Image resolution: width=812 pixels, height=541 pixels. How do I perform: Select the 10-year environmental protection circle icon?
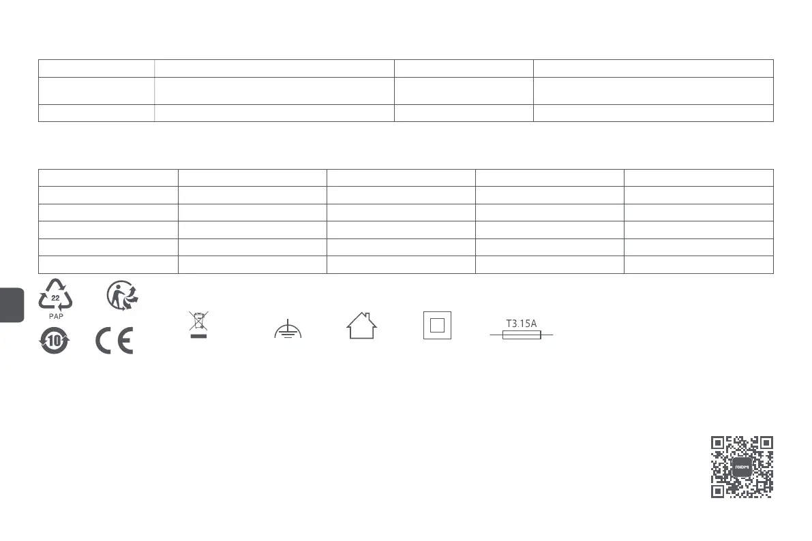coord(55,341)
